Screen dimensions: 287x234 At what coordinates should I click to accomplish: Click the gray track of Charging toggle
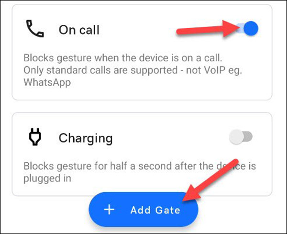[x=248, y=136]
